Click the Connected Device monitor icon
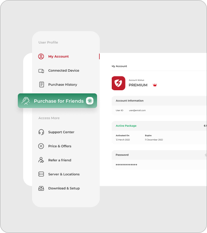The width and height of the screenshot is (207, 233). (x=41, y=71)
